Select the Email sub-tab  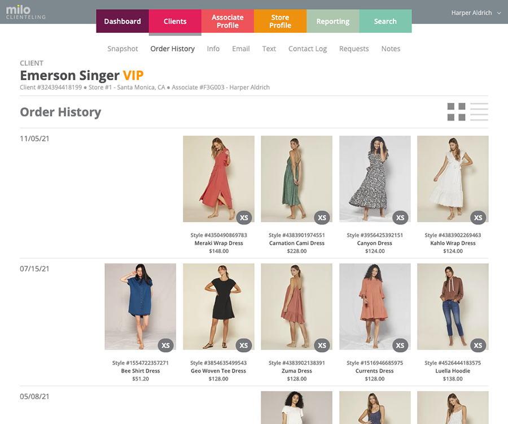(240, 49)
